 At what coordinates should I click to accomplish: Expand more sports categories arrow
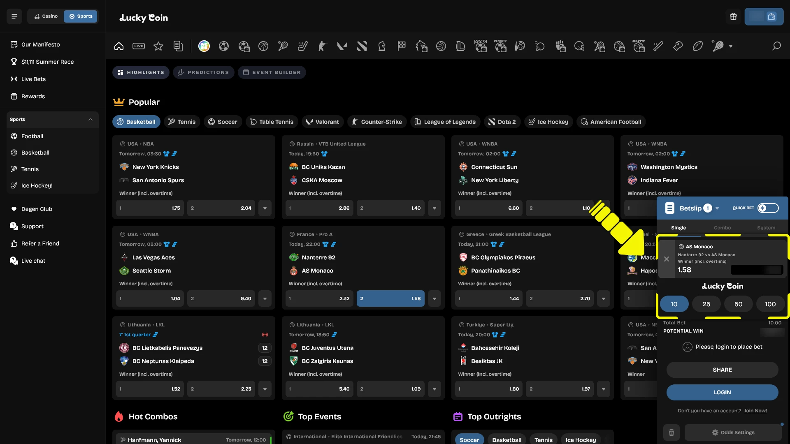point(731,46)
